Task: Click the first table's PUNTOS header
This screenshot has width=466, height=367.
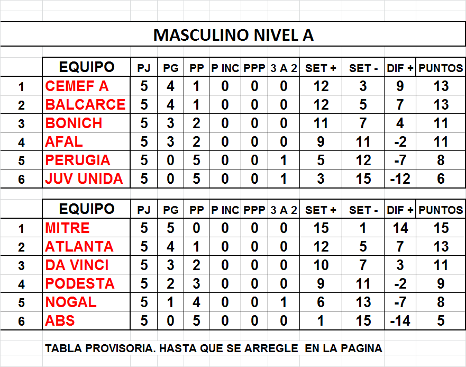Action: click(441, 67)
